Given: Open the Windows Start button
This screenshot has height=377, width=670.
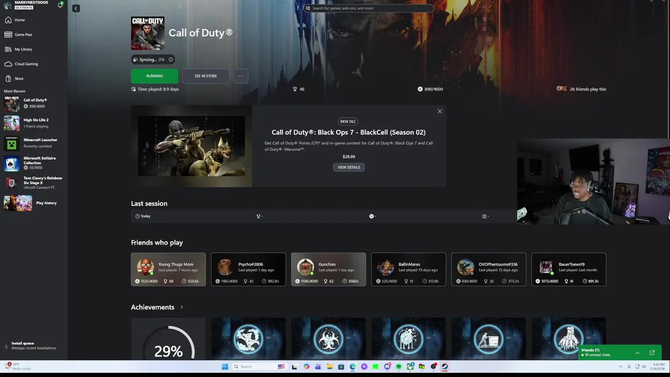Looking at the screenshot, I should (225, 367).
